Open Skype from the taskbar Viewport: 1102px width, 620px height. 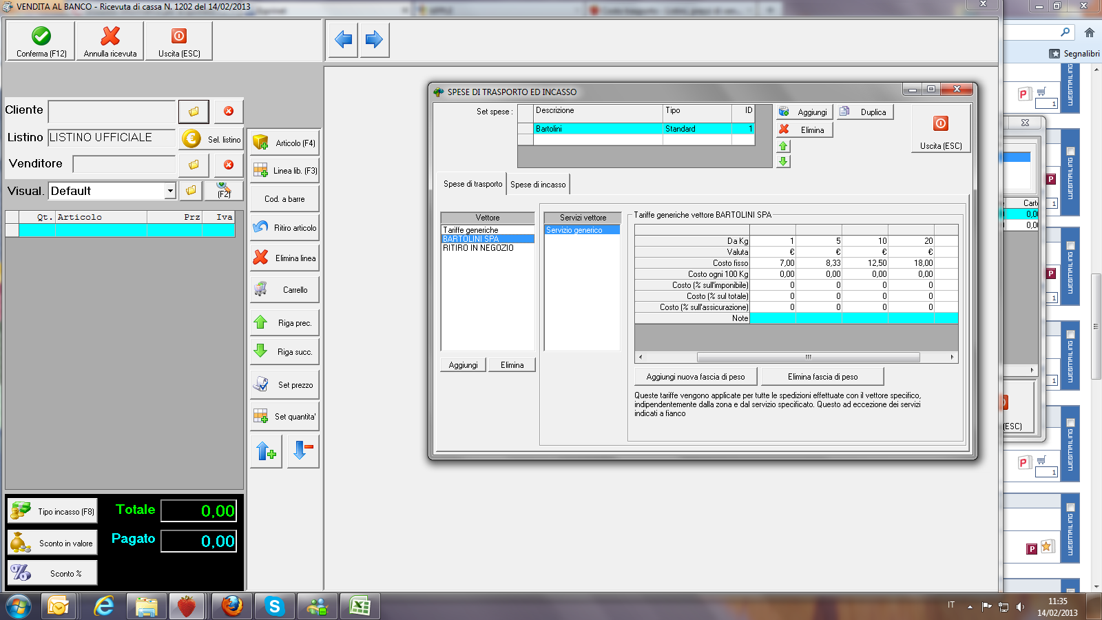click(x=275, y=606)
